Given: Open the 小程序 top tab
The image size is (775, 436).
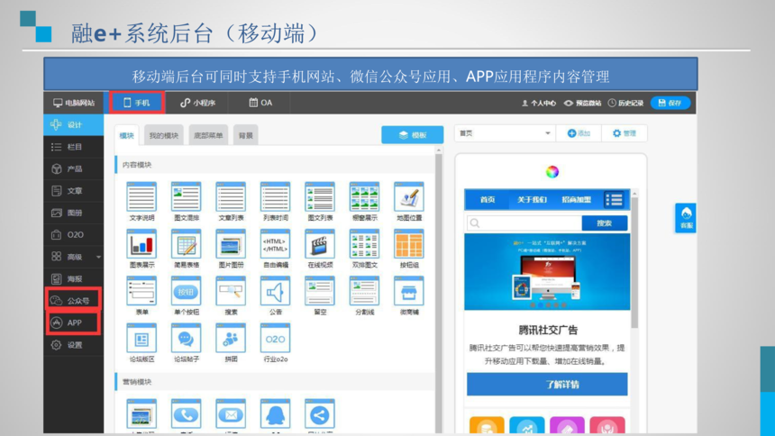Looking at the screenshot, I should [197, 103].
